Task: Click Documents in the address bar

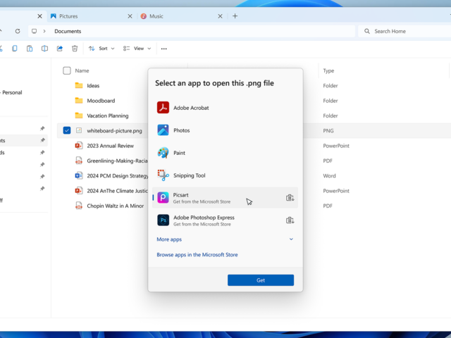Action: click(x=68, y=31)
